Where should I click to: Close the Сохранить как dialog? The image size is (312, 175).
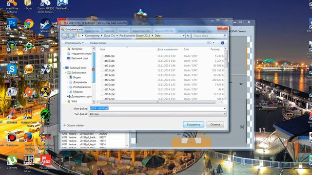[223, 29]
